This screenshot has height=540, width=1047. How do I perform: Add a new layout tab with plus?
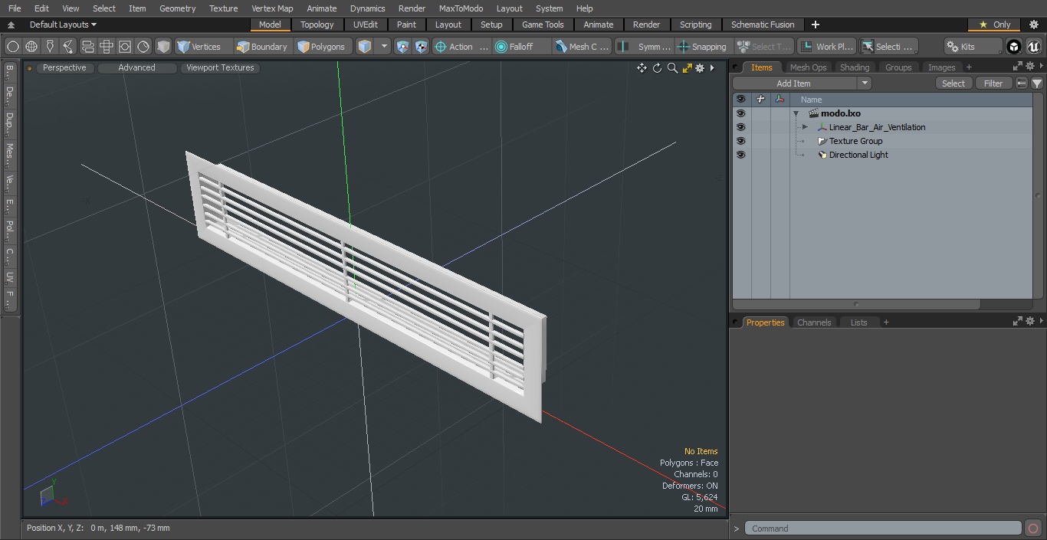click(x=815, y=25)
